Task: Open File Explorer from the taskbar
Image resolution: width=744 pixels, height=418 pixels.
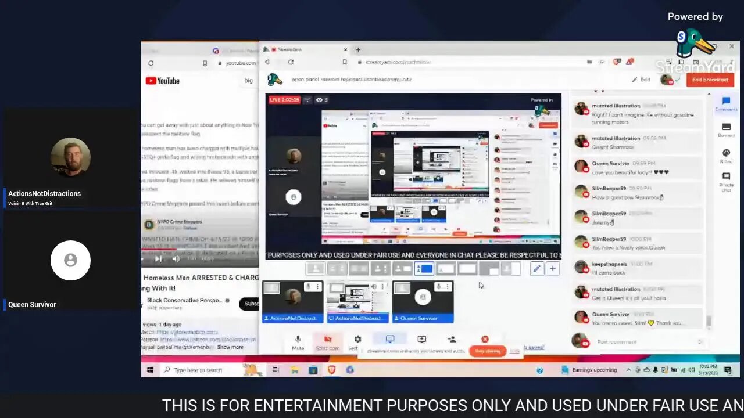Action: [x=295, y=370]
